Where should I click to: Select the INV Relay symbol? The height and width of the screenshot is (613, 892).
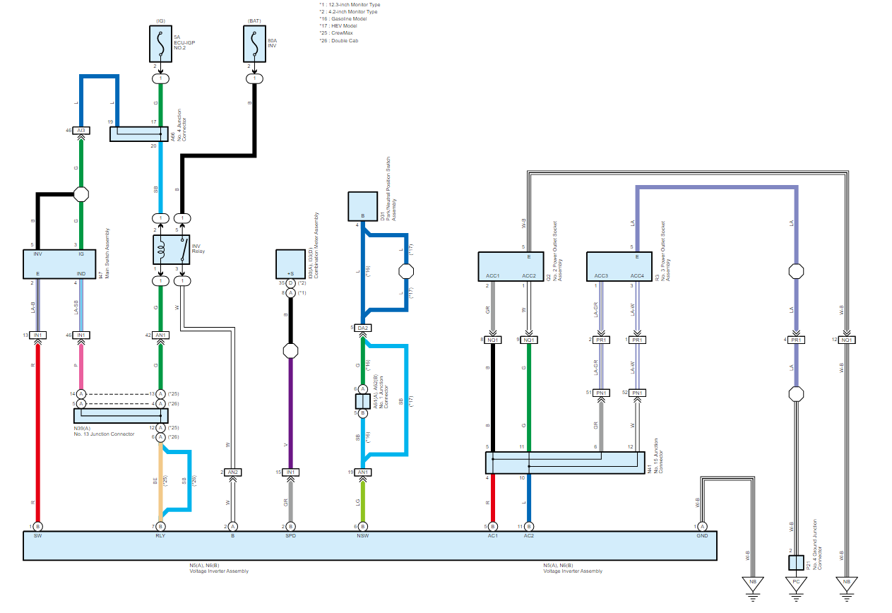click(x=172, y=249)
